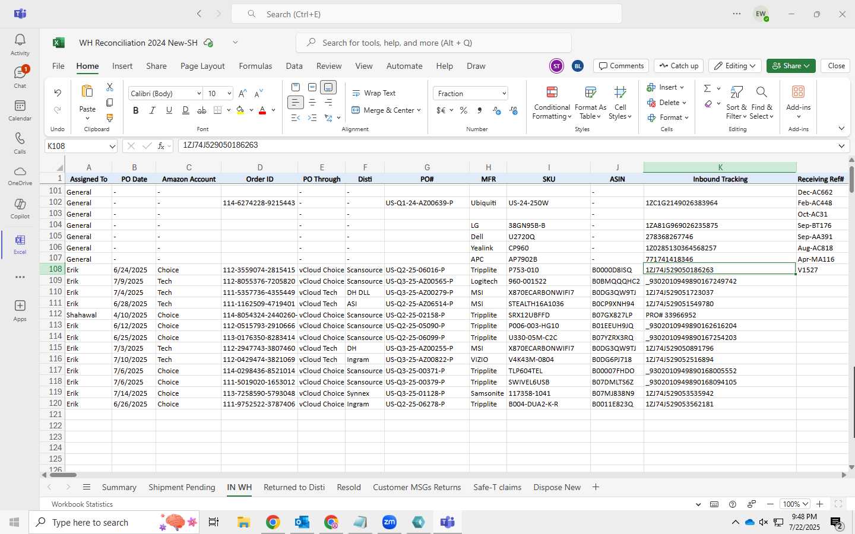Click the yellow fill color swatch

point(240,110)
